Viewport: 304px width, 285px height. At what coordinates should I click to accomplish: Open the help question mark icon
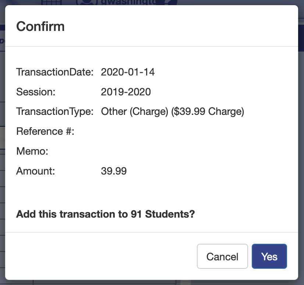coord(170,2)
